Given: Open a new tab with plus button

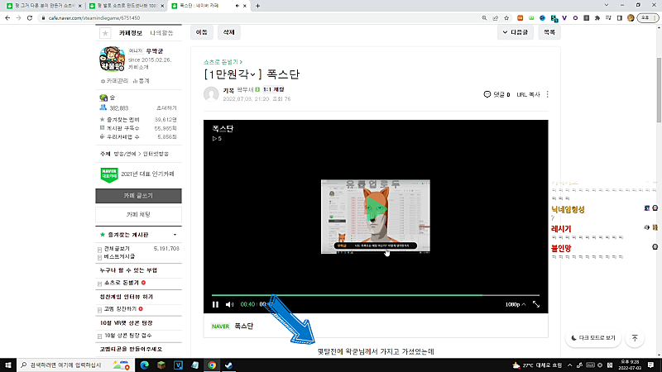Looking at the screenshot, I should [257, 6].
